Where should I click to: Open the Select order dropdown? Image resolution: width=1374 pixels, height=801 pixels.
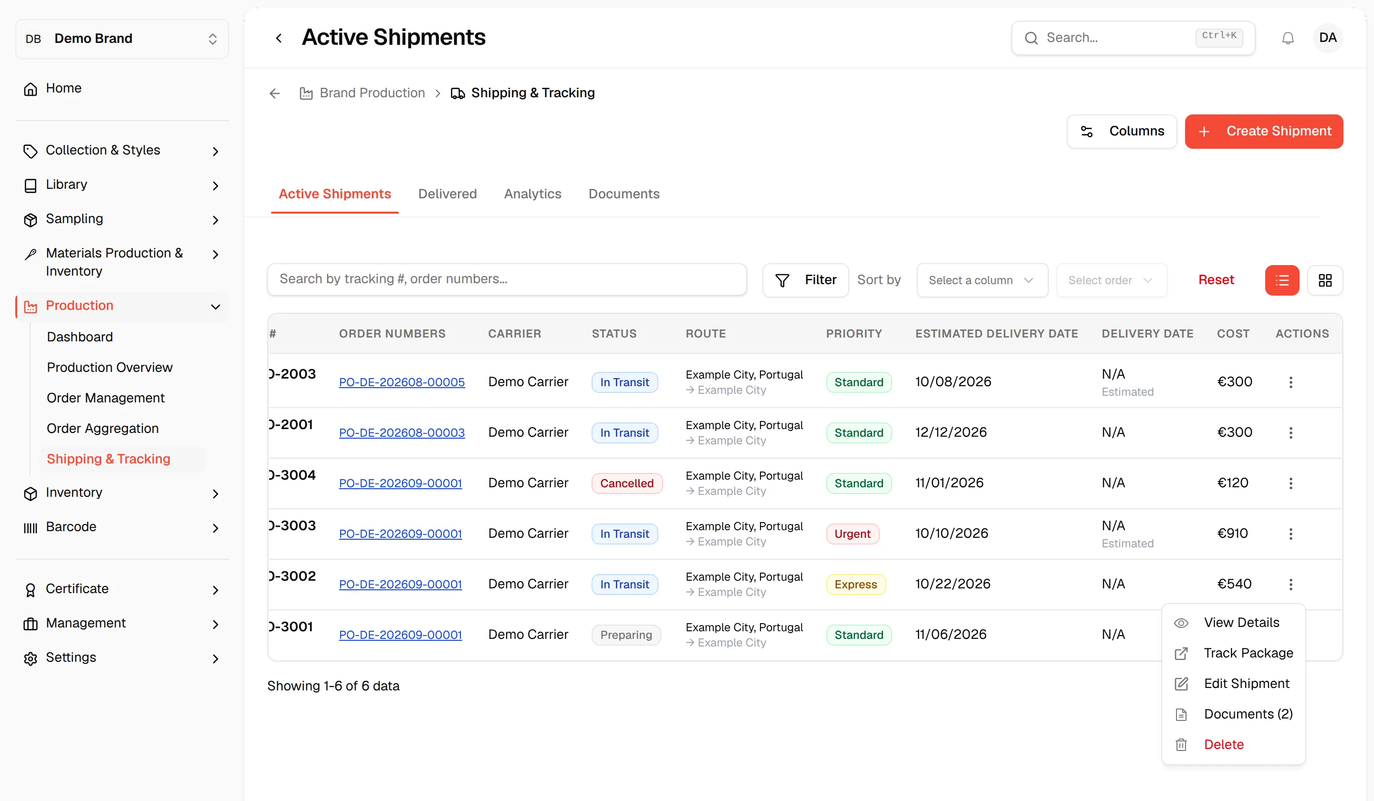click(1111, 280)
